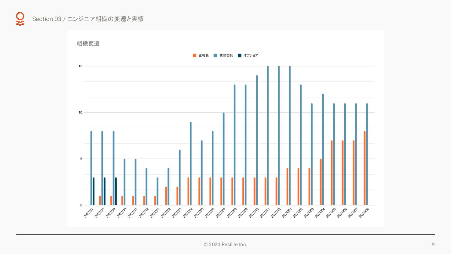Click the slide page number 9
Viewport: 451px width, 254px height.
433,244
